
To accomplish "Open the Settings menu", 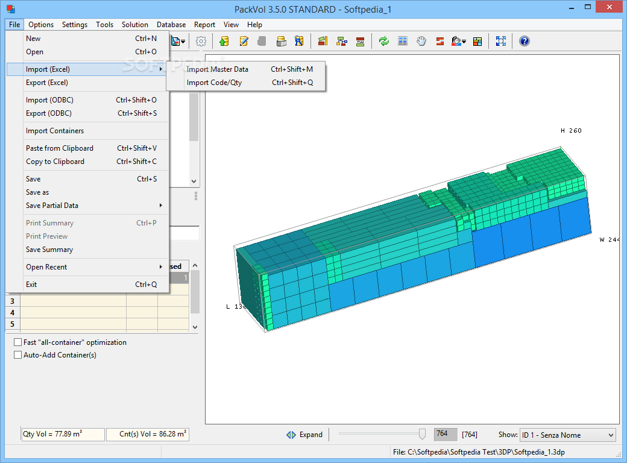I will pos(74,24).
